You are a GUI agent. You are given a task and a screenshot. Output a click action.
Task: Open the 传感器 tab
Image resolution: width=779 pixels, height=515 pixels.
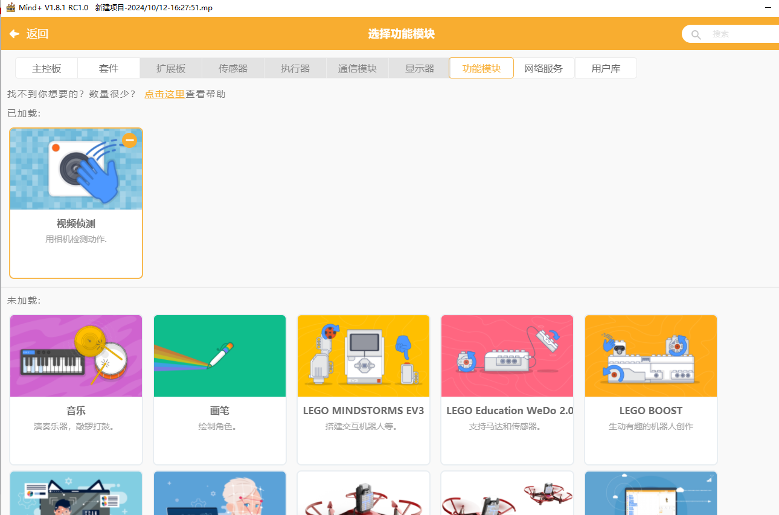[233, 68]
